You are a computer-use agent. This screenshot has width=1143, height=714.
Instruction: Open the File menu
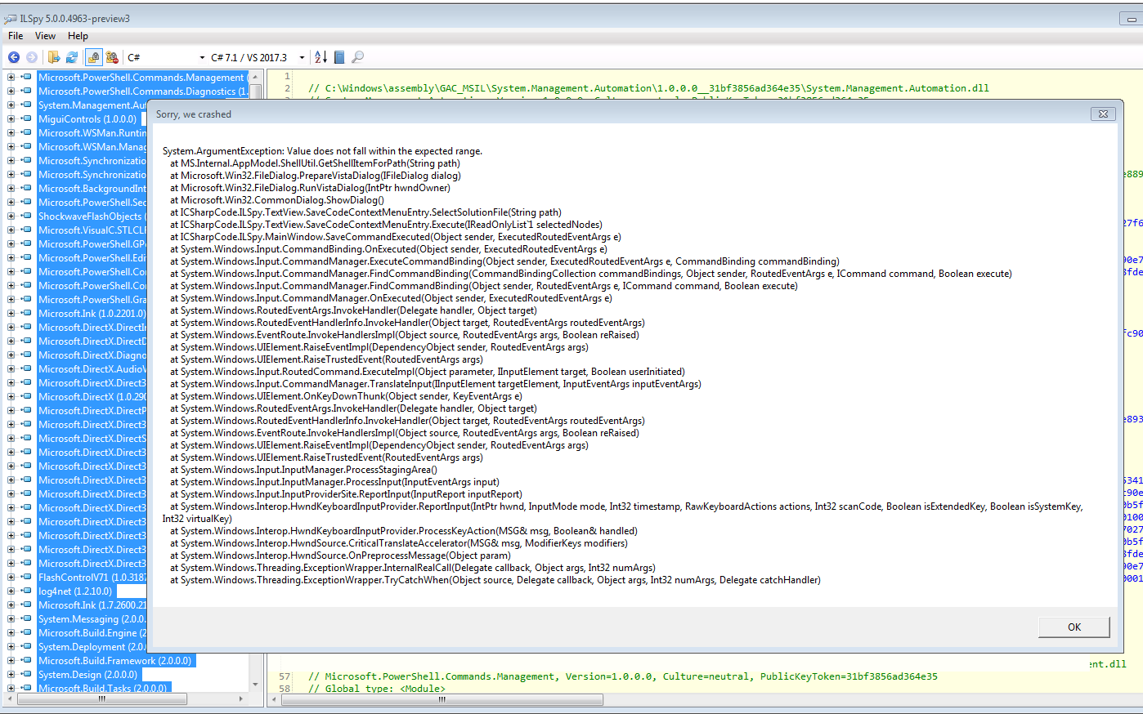coord(16,36)
